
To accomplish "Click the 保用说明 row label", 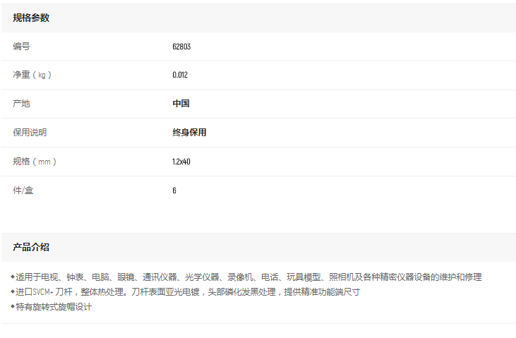I will [30, 133].
